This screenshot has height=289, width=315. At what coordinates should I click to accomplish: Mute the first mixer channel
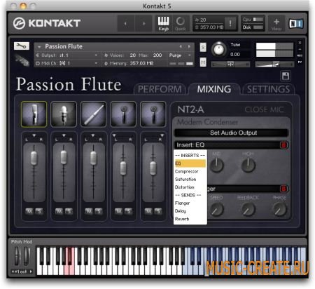[x=29, y=211]
